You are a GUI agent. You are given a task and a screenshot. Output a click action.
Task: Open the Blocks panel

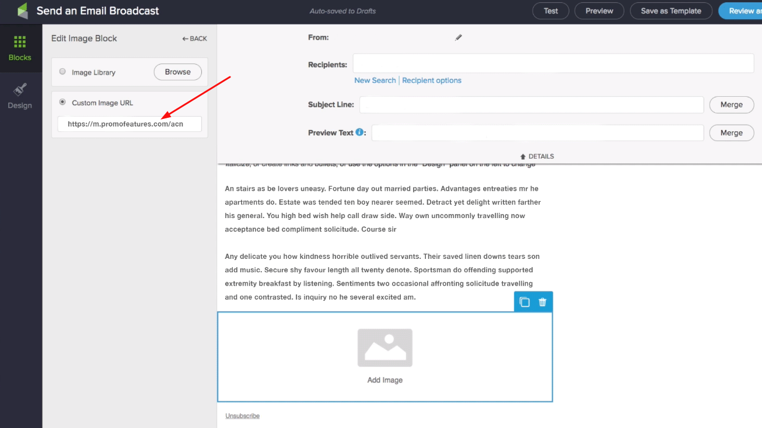coord(20,48)
